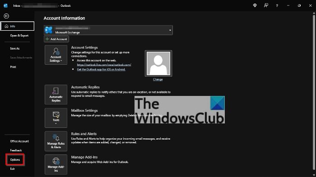Click the Account Settings heading text
Viewport: 316px width, 177px height.
pyautogui.click(x=84, y=47)
